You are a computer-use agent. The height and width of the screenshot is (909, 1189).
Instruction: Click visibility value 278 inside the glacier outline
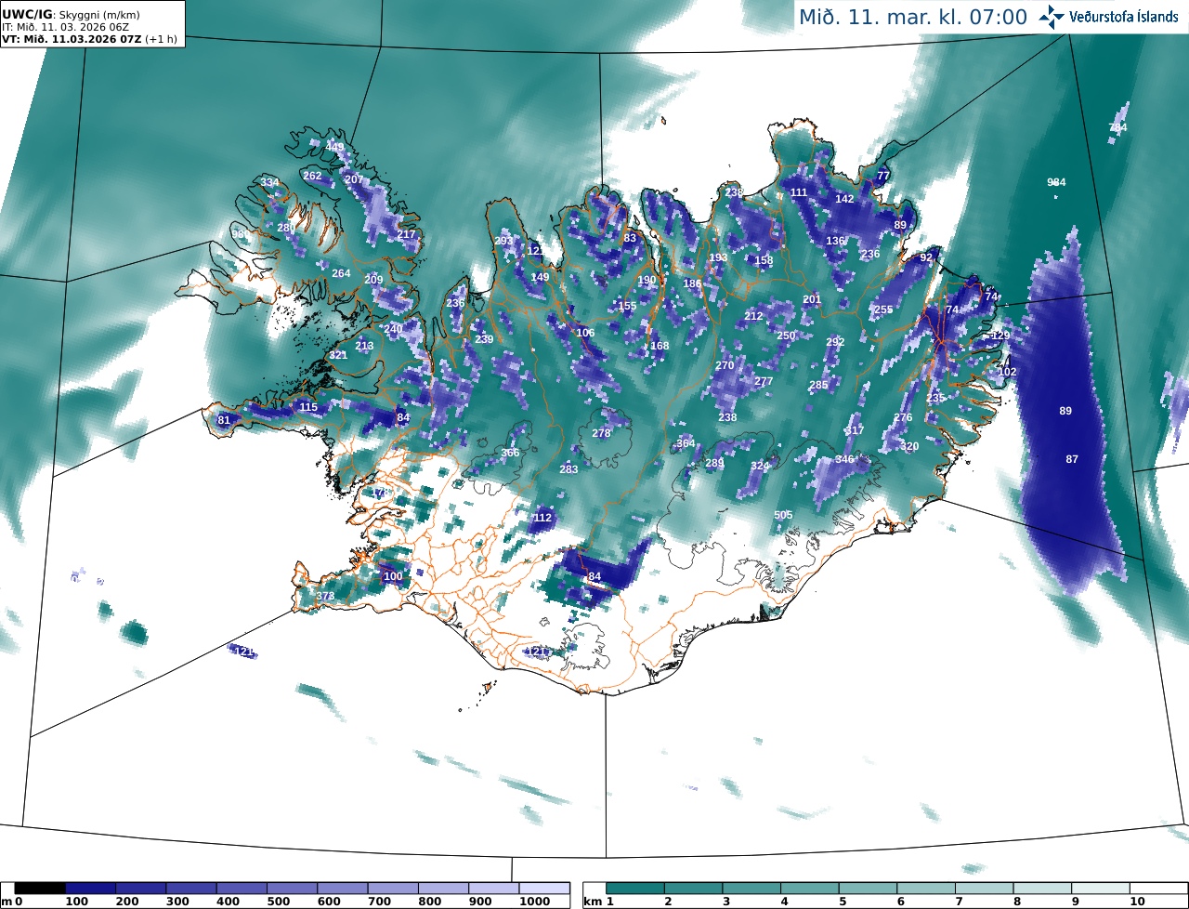click(x=601, y=433)
